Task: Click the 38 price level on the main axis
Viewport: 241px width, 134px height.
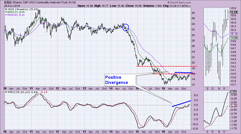Action: click(x=193, y=13)
